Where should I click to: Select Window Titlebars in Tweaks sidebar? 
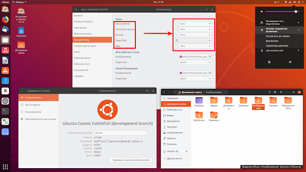tap(92, 21)
